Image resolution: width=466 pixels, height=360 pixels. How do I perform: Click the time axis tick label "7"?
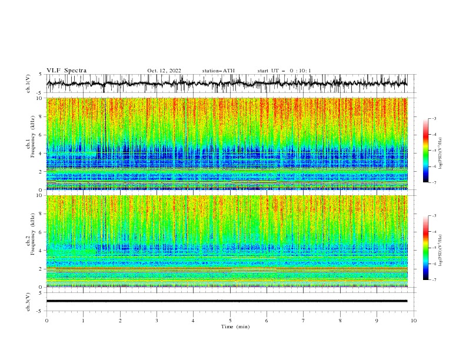[x=304, y=321]
